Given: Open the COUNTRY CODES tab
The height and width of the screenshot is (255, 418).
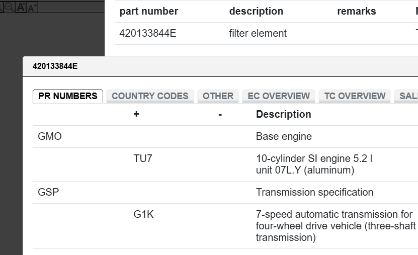Looking at the screenshot, I should point(150,96).
